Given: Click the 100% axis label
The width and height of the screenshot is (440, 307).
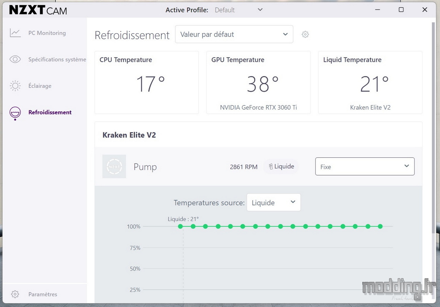Looking at the screenshot, I should pos(134,227).
